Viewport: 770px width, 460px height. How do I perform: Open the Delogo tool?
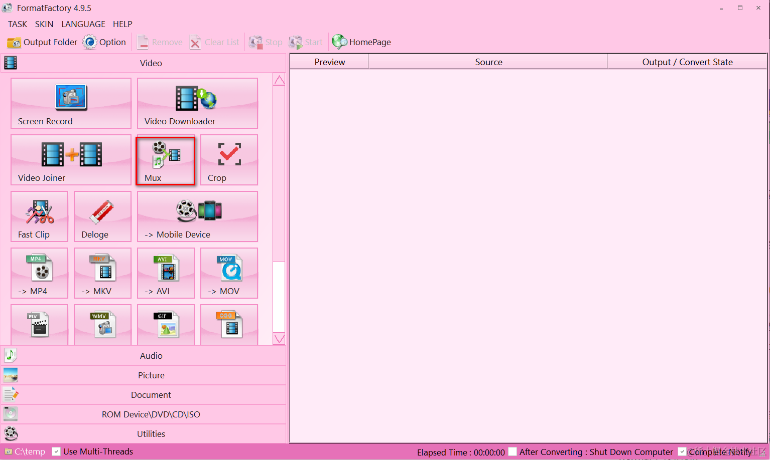[102, 216]
